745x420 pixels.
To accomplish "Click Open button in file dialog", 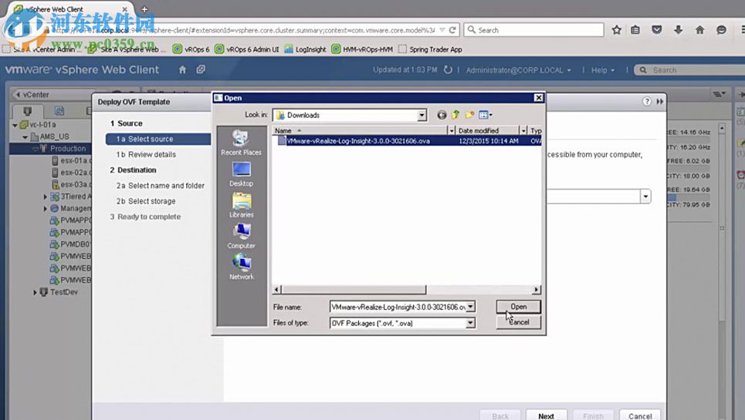I will [518, 307].
